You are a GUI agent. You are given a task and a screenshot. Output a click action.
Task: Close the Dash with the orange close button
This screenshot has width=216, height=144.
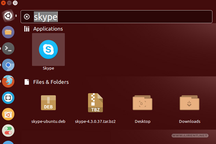pyautogui.click(x=3, y=3)
